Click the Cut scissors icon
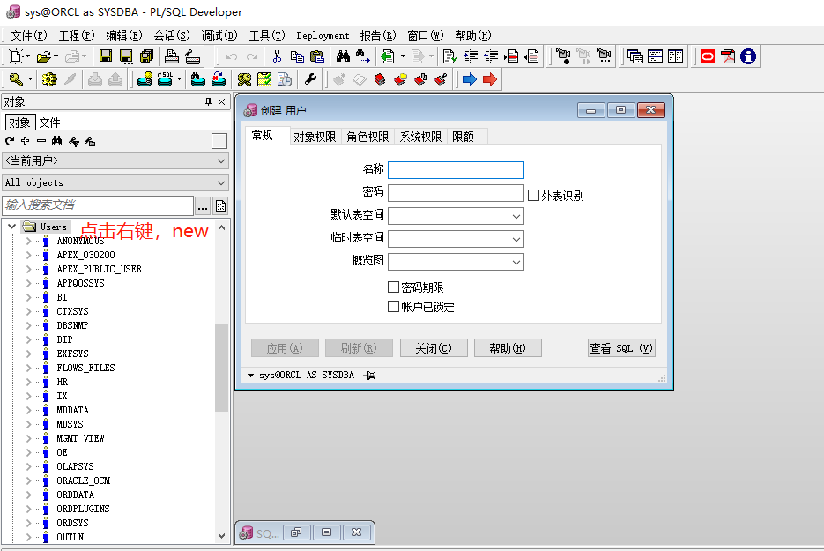This screenshot has width=824, height=551. 277,56
